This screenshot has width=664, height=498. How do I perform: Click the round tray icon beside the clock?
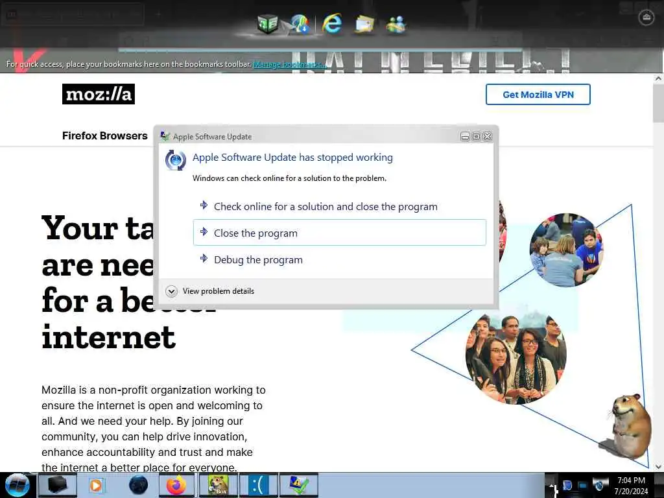coord(600,485)
